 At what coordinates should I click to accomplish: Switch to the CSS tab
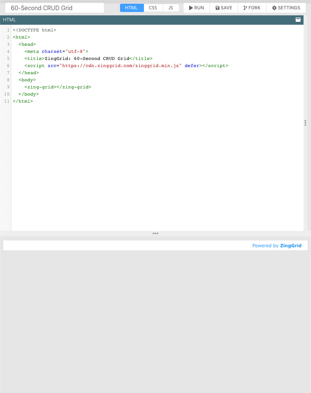click(x=153, y=7)
